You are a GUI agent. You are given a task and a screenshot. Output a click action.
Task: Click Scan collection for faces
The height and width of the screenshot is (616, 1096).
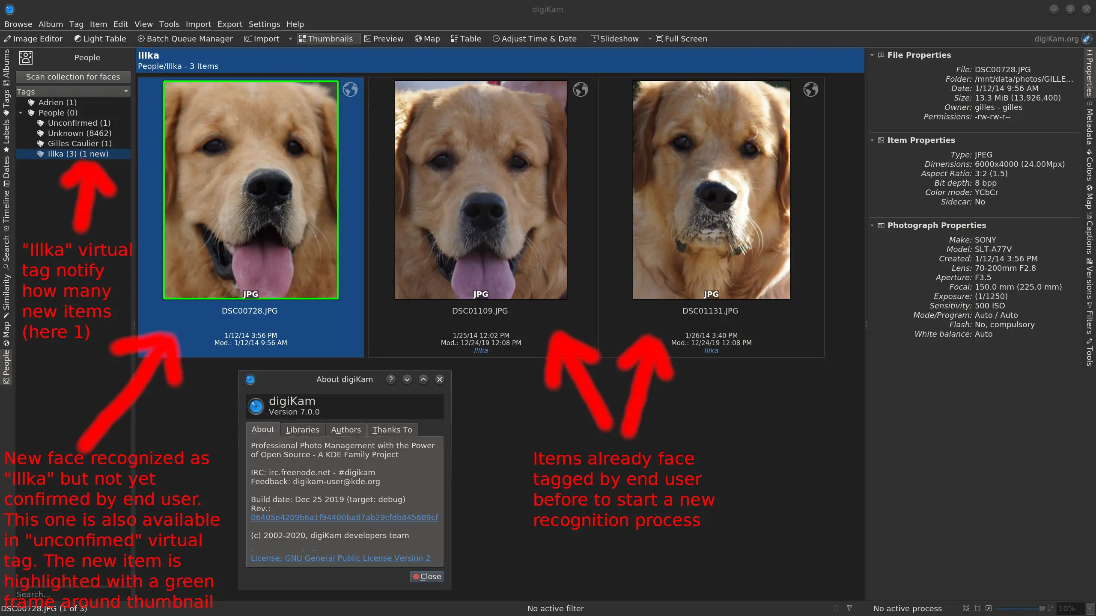pyautogui.click(x=73, y=77)
